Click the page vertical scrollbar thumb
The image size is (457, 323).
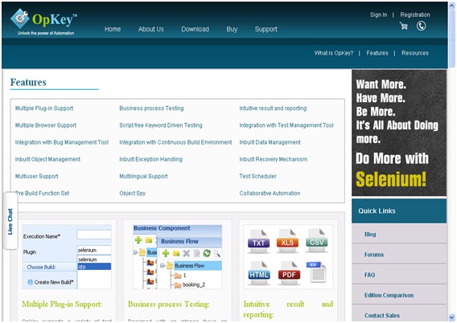tap(451, 39)
